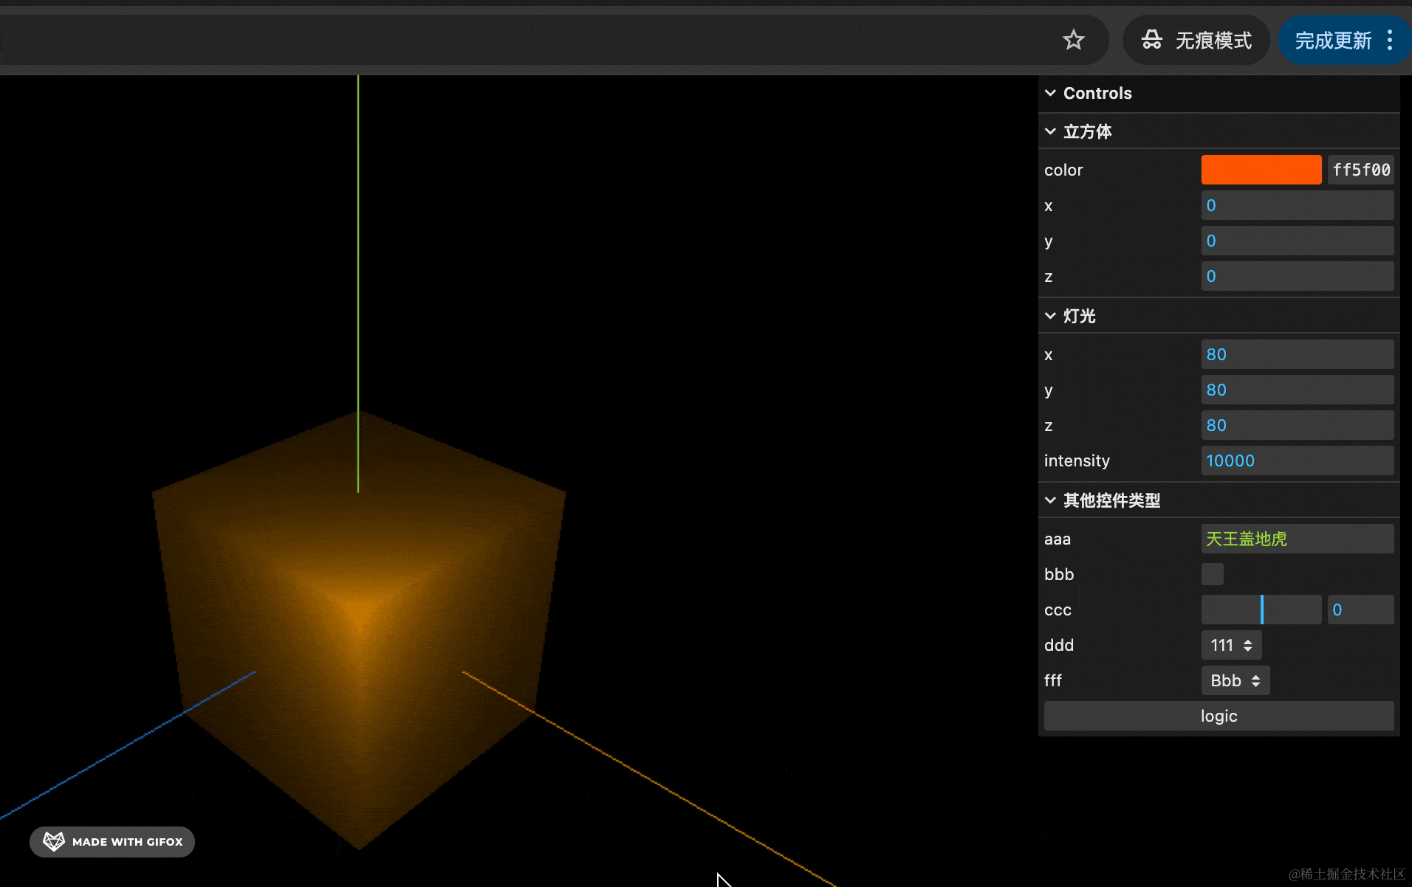Click the ccc numeric value field
This screenshot has width=1412, height=887.
point(1360,610)
